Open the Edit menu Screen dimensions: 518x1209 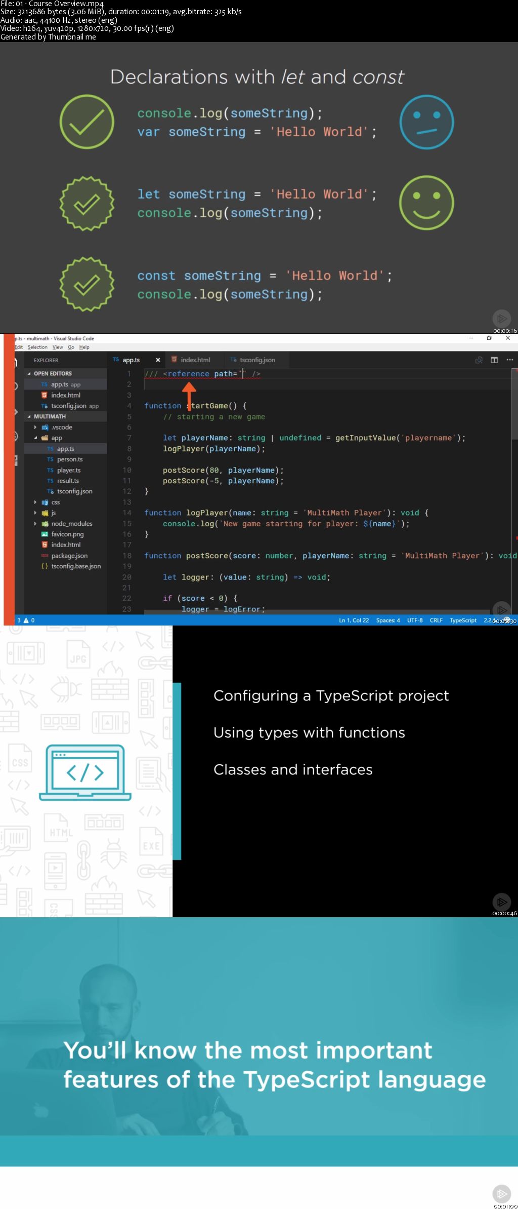[19, 347]
